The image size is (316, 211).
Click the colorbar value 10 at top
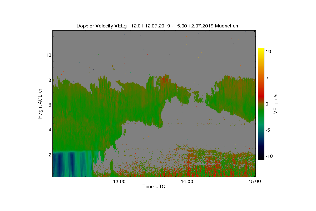pyautogui.click(x=268, y=51)
